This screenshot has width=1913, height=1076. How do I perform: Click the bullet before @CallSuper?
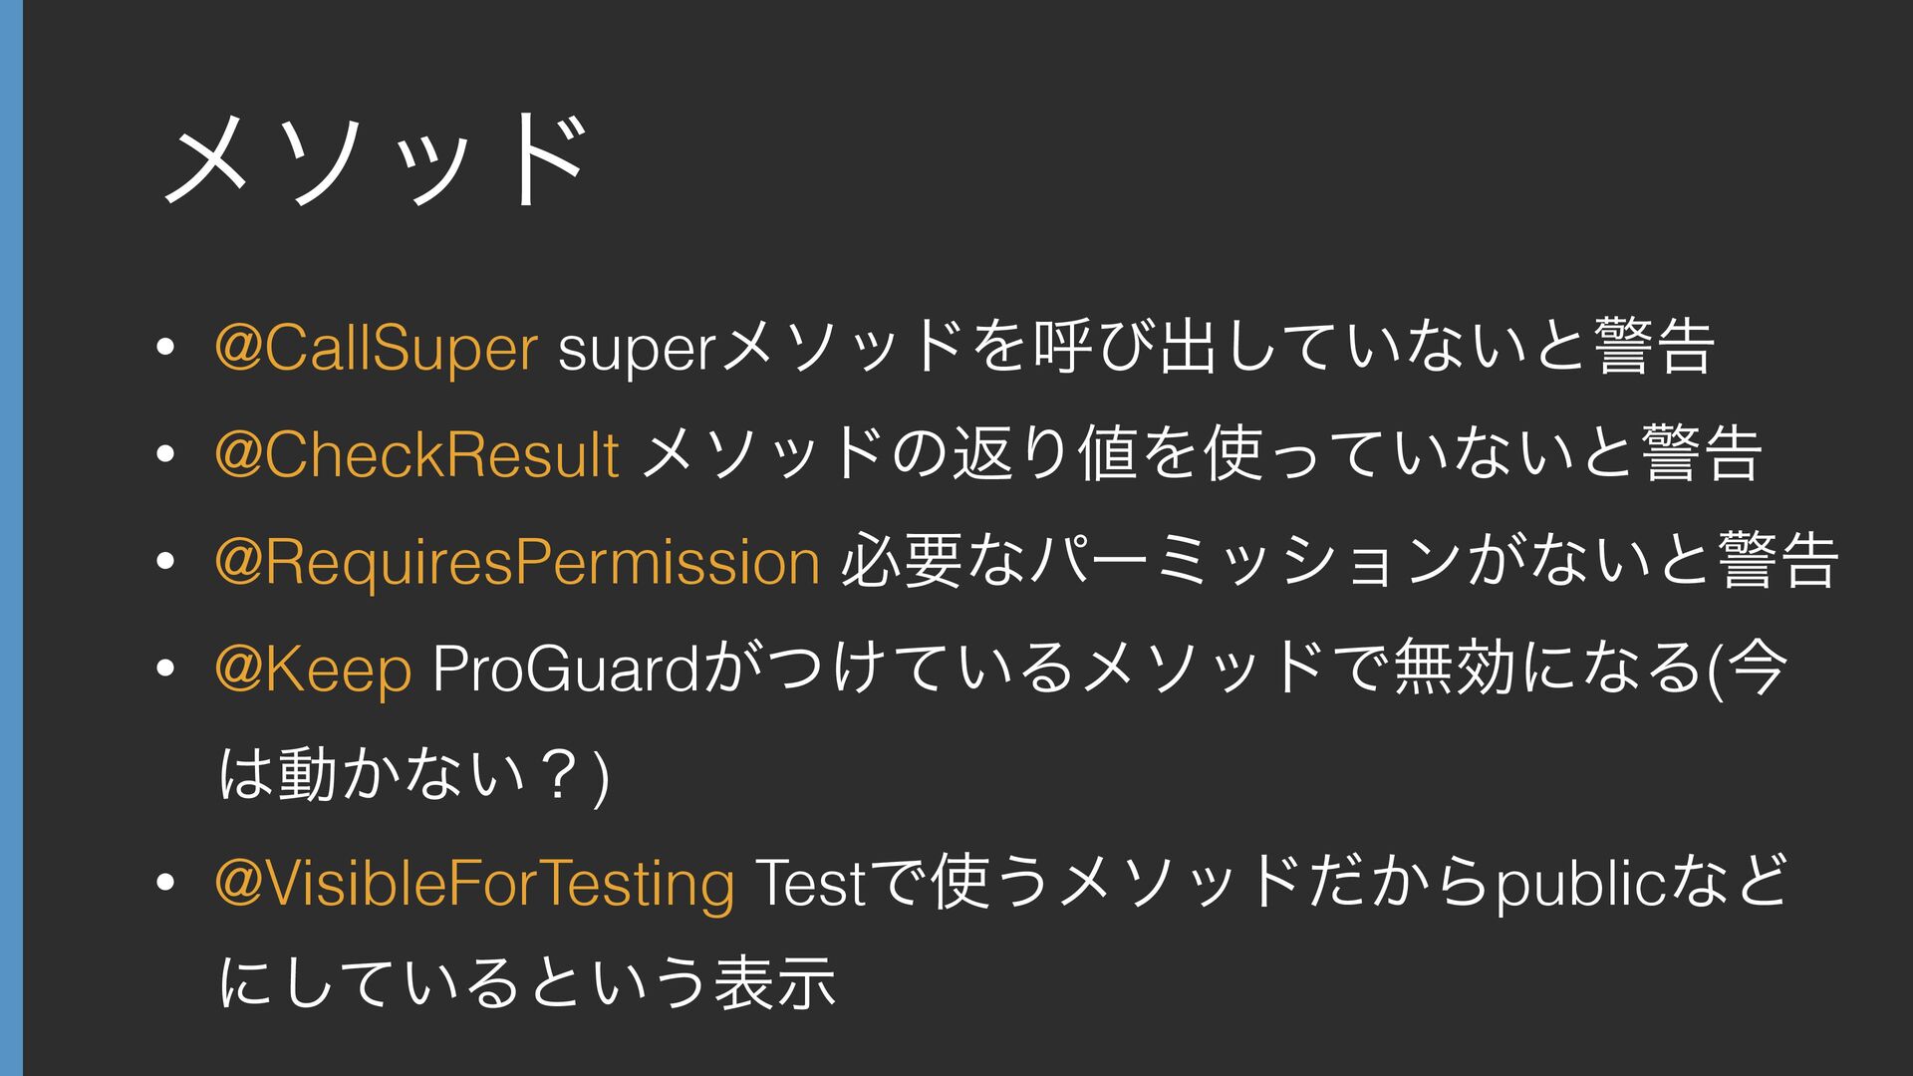(165, 348)
